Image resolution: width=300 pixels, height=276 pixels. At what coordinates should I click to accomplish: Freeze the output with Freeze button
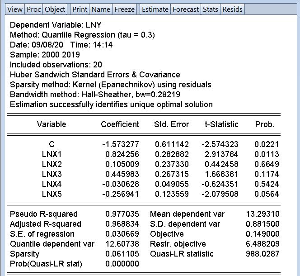(x=124, y=9)
